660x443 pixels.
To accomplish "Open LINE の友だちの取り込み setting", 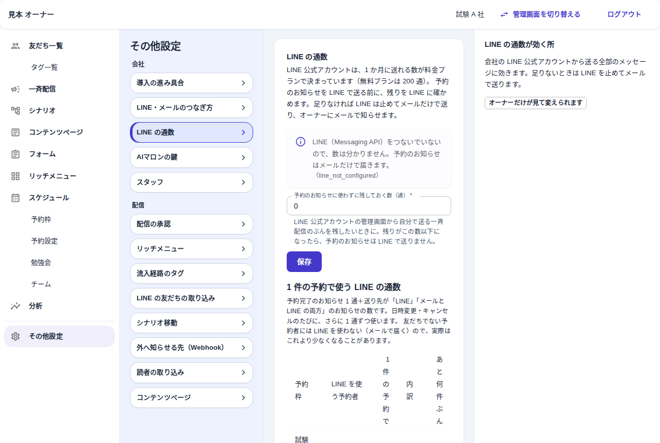I will coord(191,298).
